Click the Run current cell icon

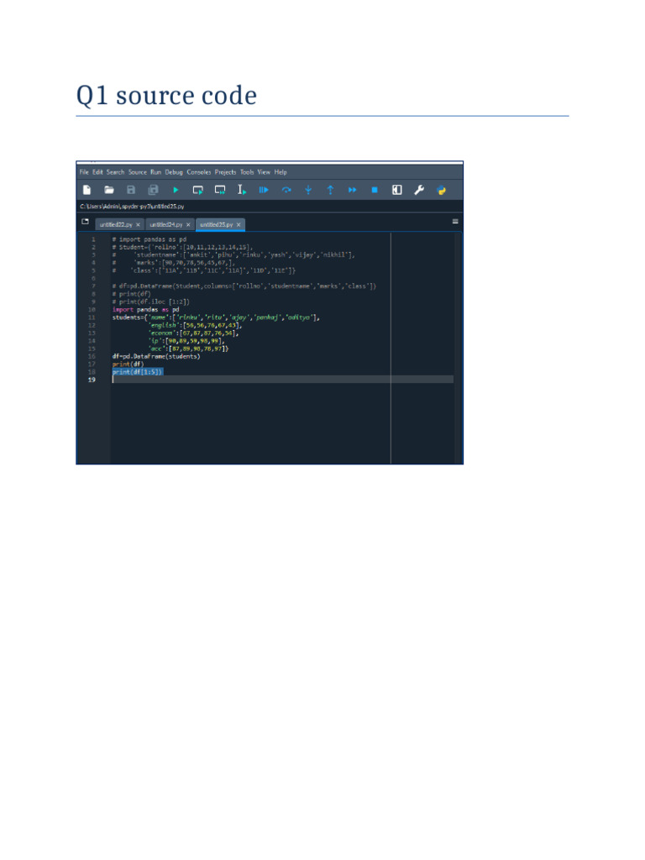click(198, 190)
